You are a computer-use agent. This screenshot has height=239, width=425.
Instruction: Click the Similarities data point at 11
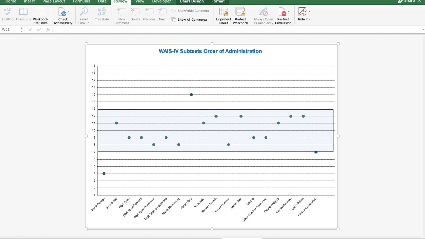(116, 123)
